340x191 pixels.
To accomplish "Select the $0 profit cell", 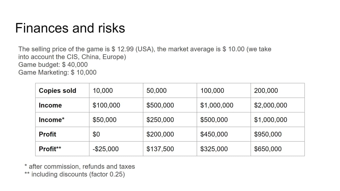I will click(116, 134).
